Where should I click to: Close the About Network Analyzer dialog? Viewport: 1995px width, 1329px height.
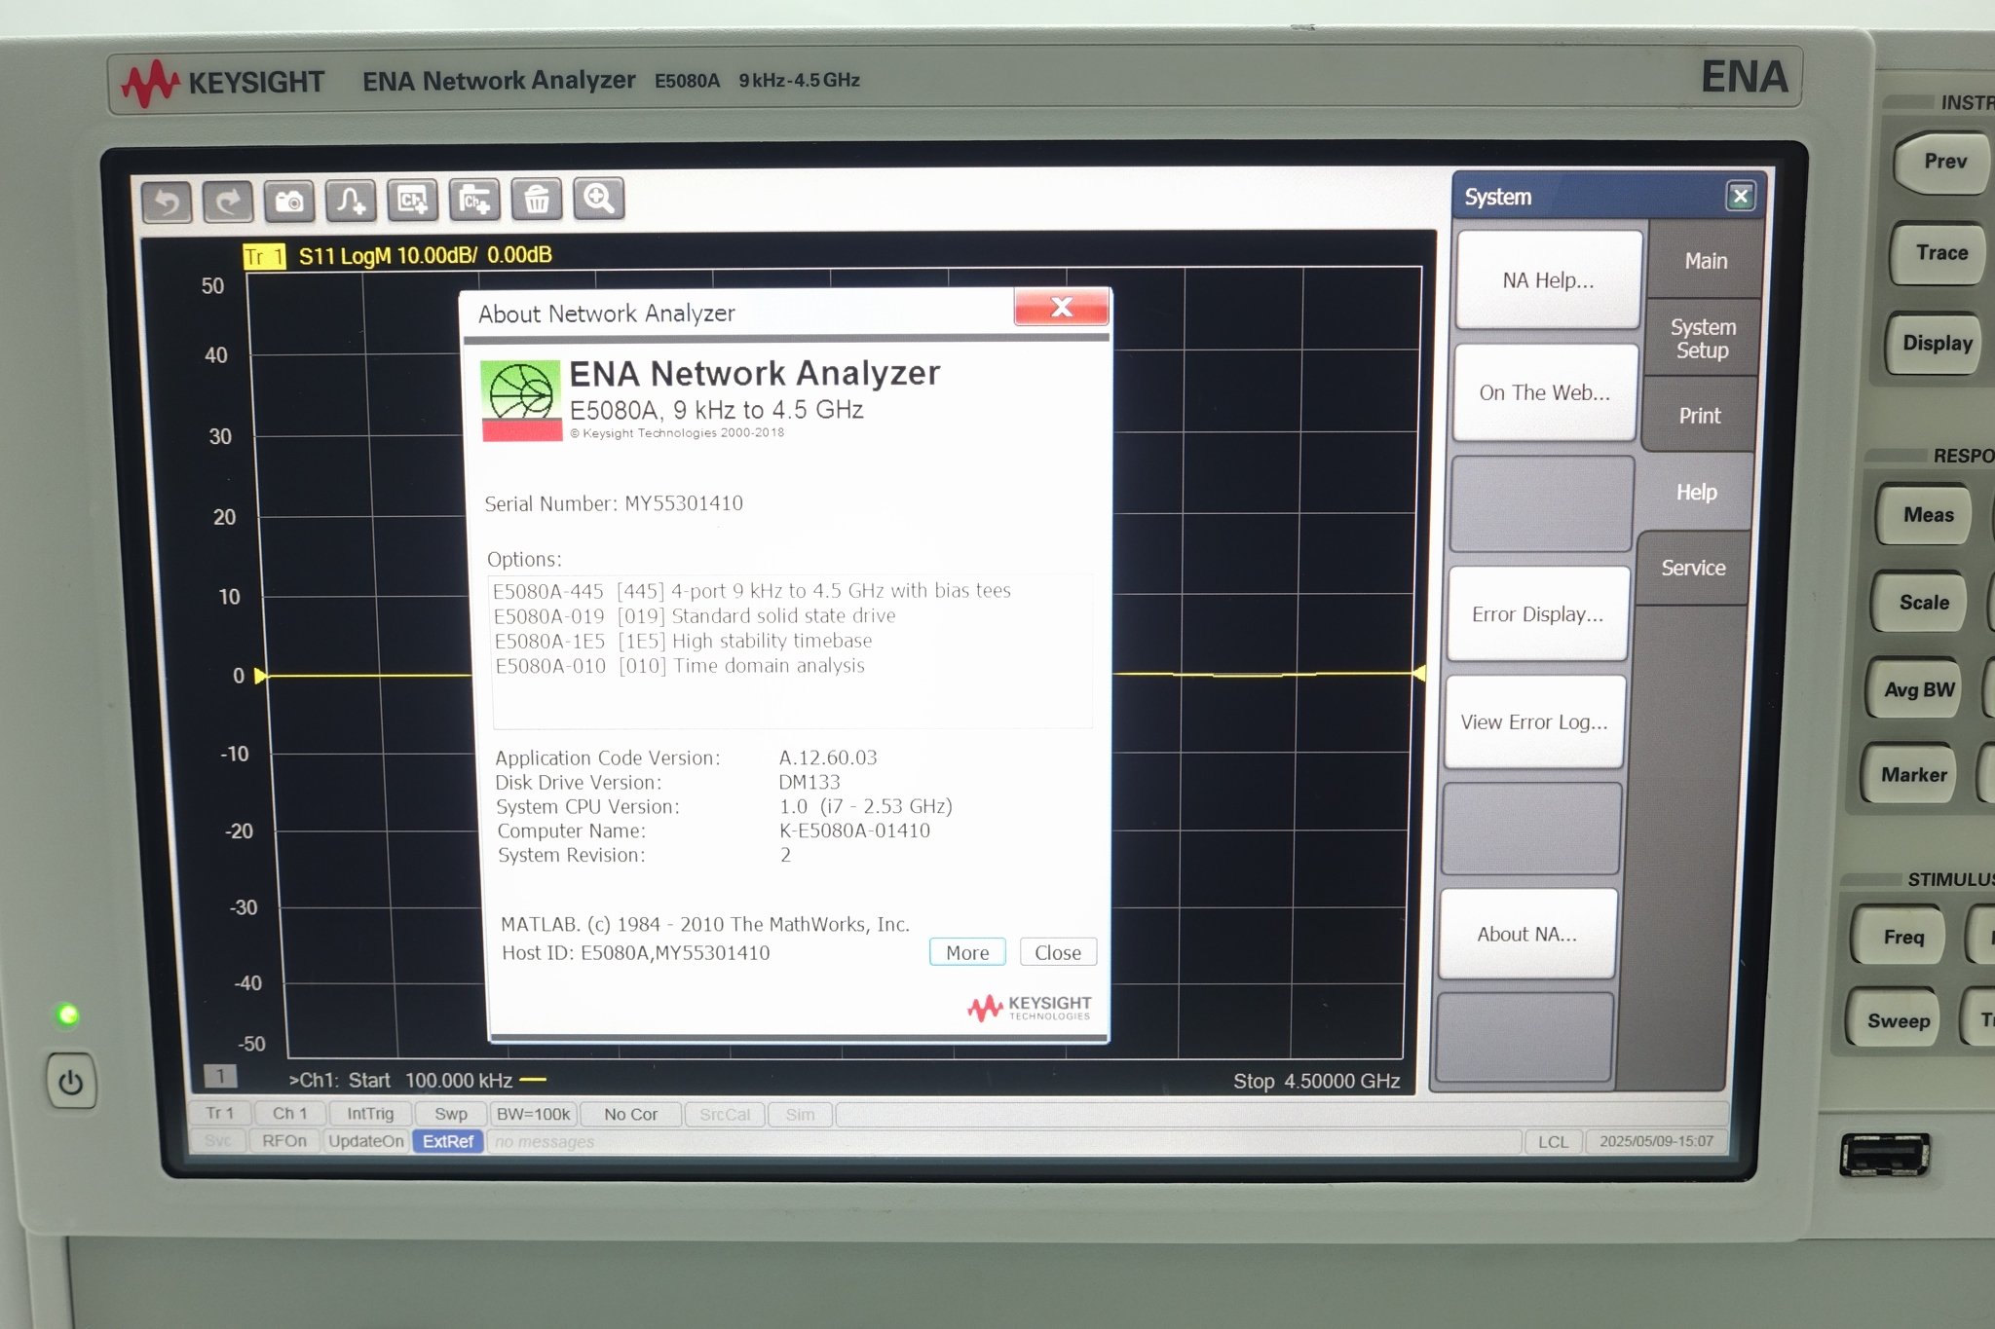(1062, 307)
